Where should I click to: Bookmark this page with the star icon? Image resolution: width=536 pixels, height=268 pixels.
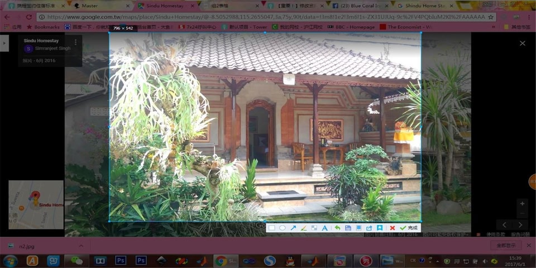coord(491,17)
